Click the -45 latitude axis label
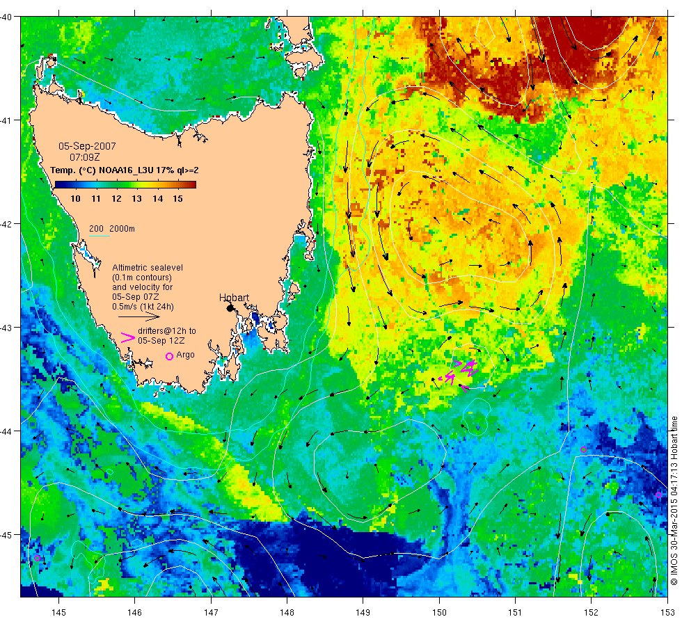The width and height of the screenshot is (682, 626). pos(6,535)
